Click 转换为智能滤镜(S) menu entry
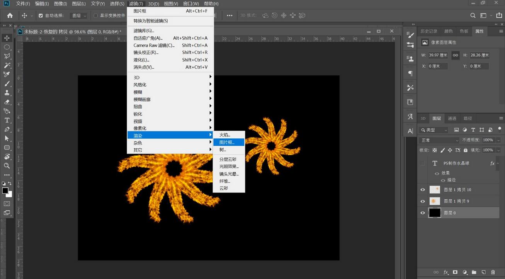 point(170,21)
